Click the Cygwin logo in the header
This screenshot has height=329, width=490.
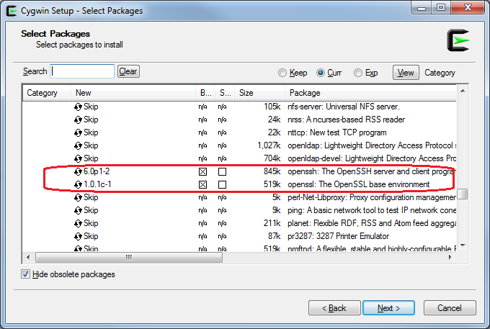pos(458,40)
